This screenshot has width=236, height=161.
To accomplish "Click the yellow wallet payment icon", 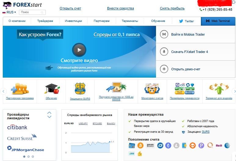I will (140, 154).
